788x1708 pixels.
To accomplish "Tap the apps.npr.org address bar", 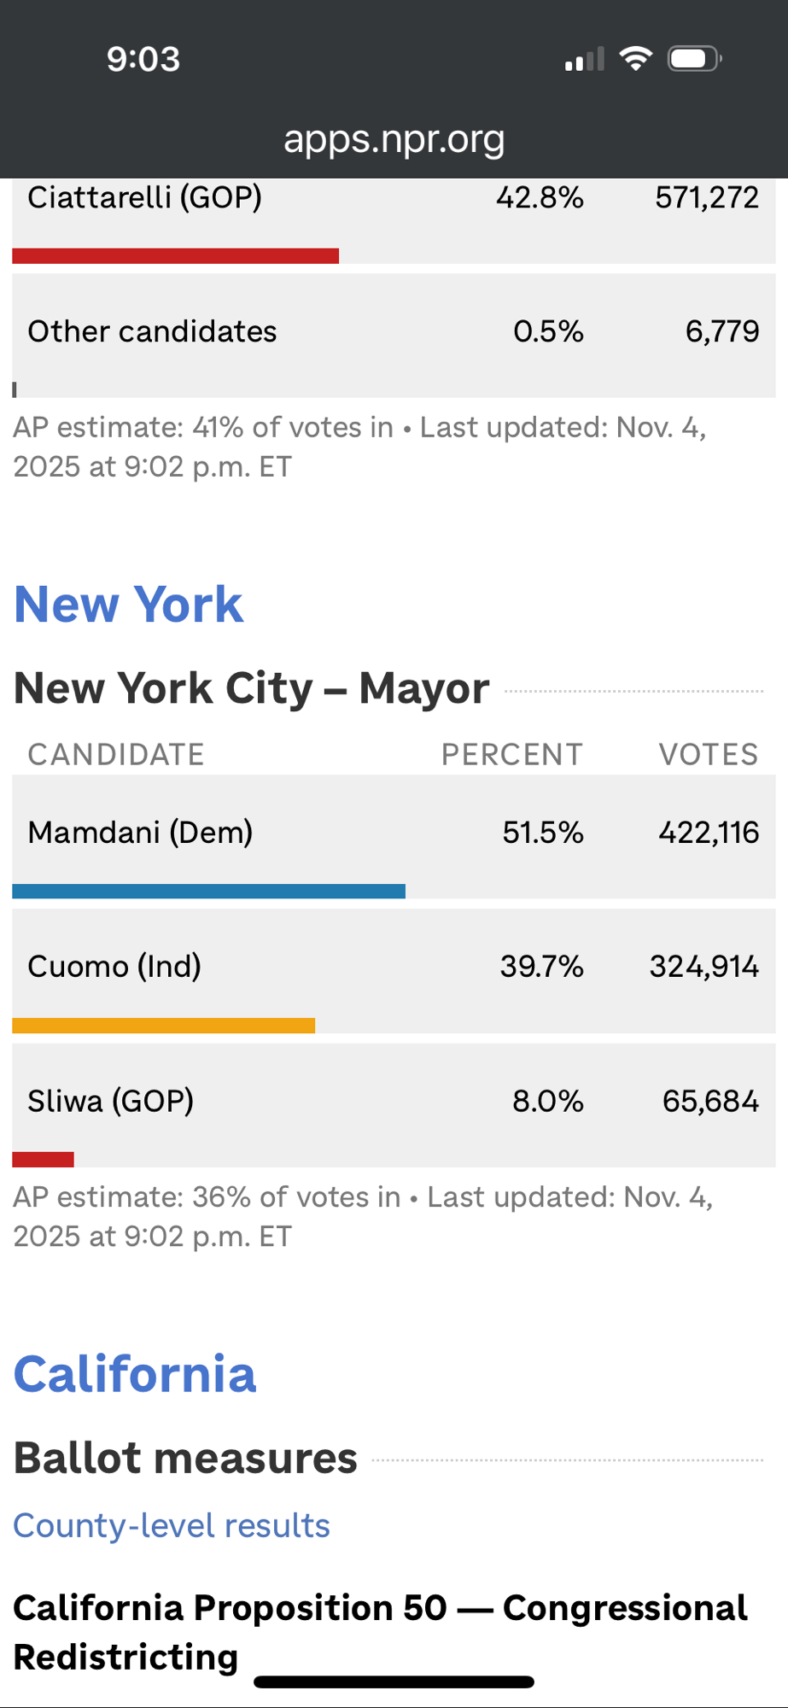I will pos(394,139).
